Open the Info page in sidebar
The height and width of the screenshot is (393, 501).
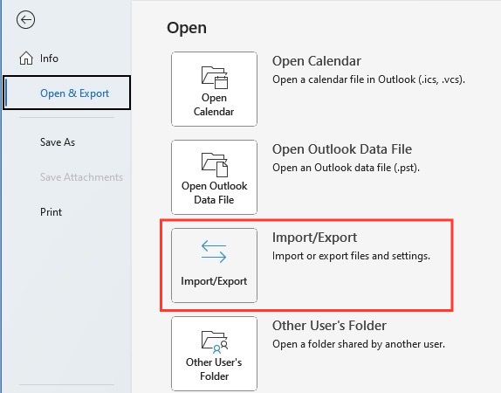click(49, 59)
